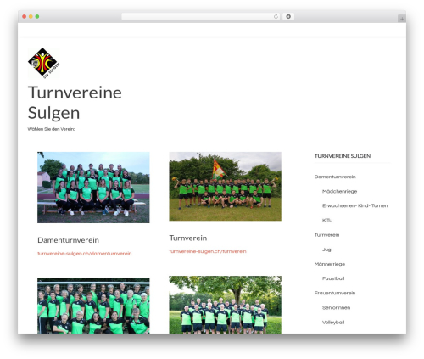
Task: Follow turnvereine-sulgen.ch/turnverein link
Action: [x=208, y=251]
